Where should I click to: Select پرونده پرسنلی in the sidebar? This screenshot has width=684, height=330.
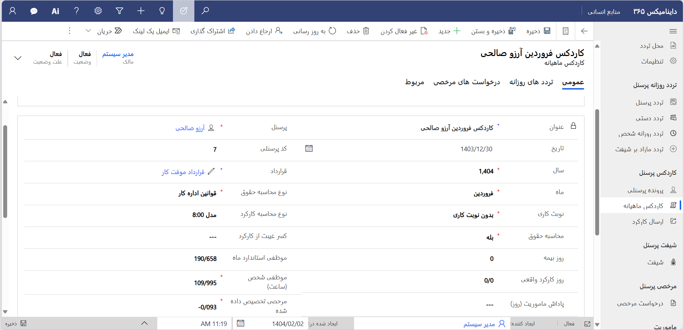(x=645, y=190)
